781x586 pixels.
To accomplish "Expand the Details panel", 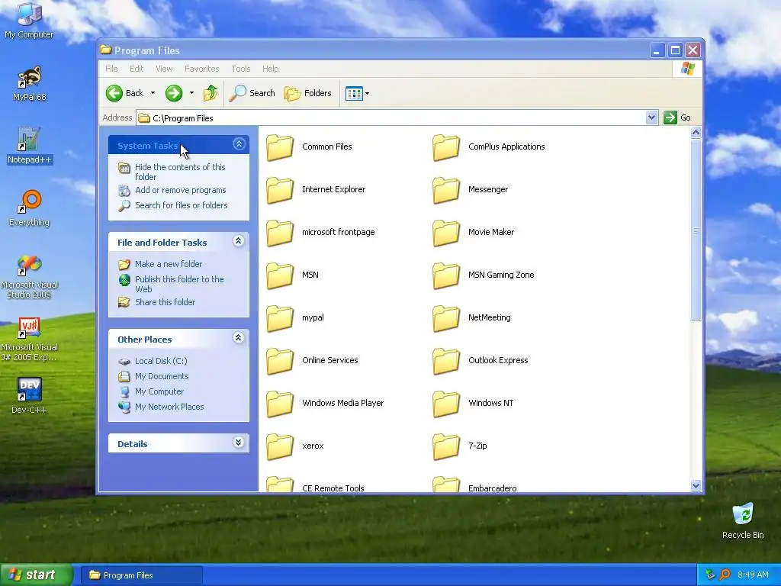I will tap(239, 443).
